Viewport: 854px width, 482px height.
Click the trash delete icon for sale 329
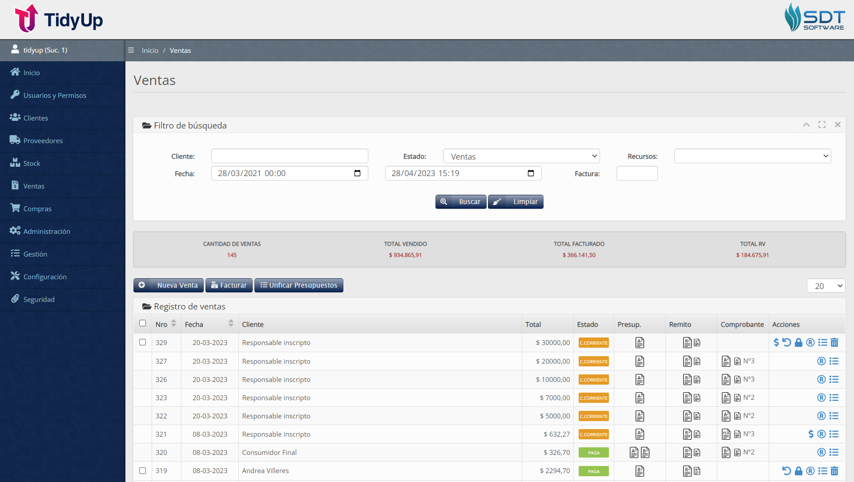(x=834, y=342)
